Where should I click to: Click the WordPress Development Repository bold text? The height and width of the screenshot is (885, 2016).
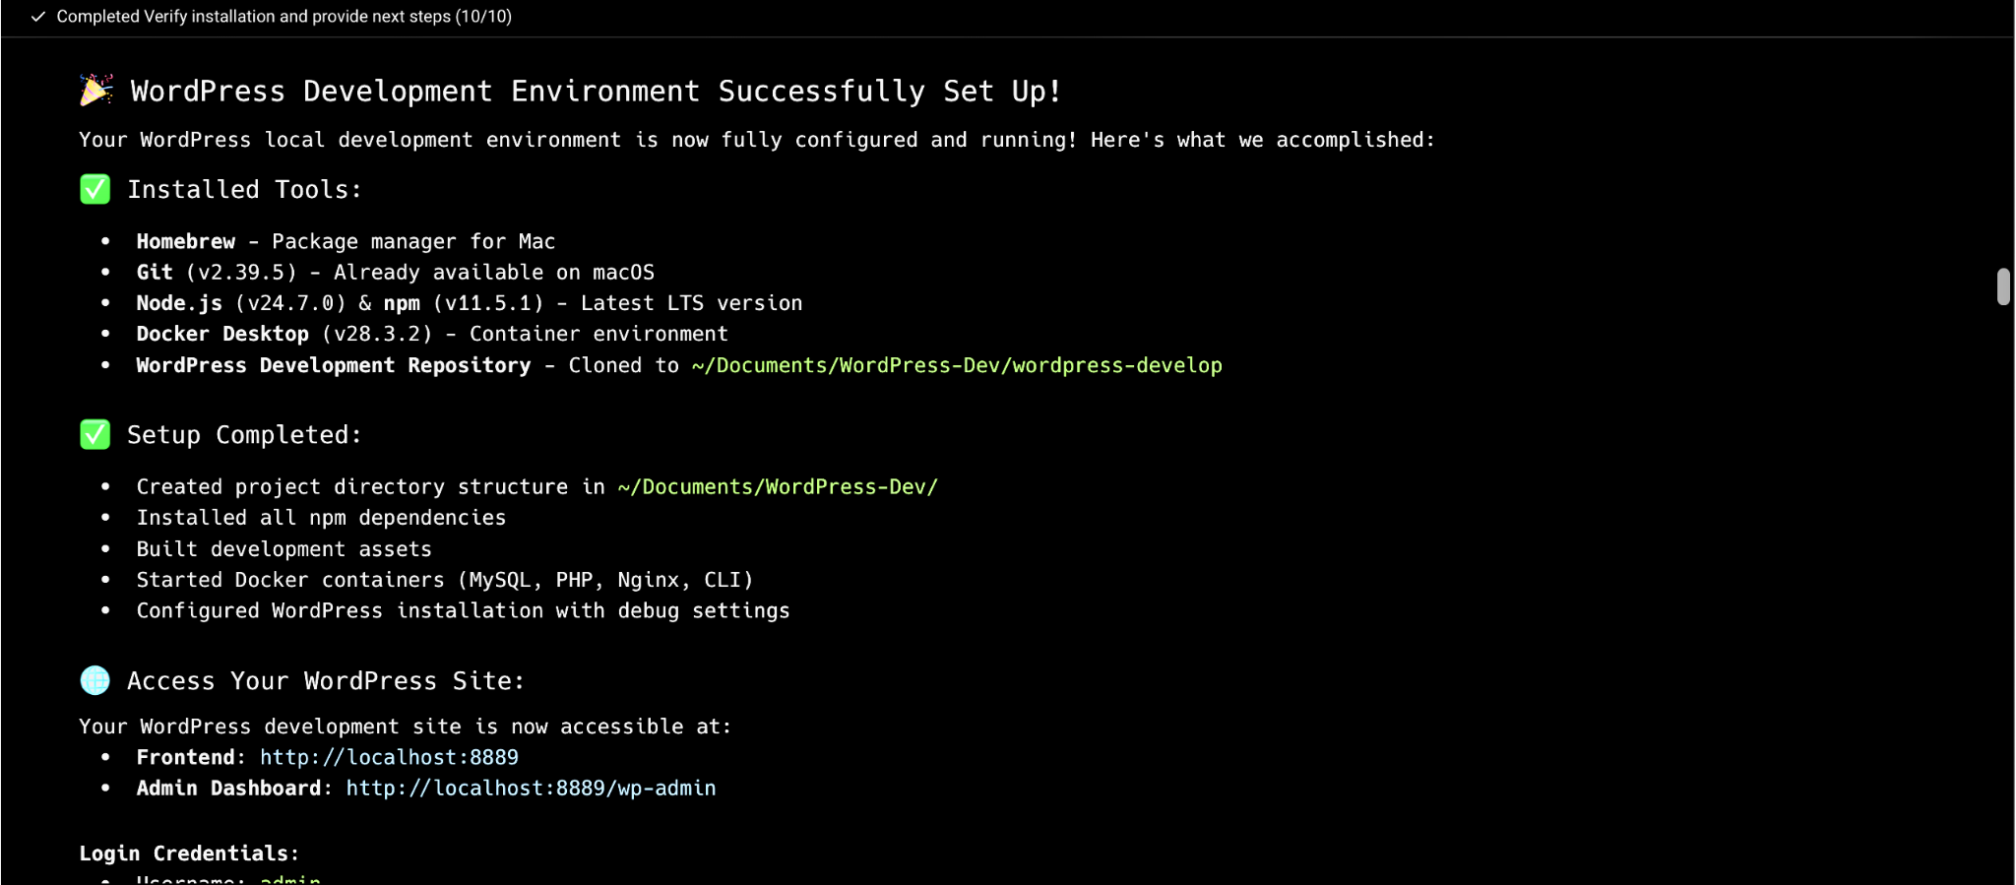[x=333, y=365]
